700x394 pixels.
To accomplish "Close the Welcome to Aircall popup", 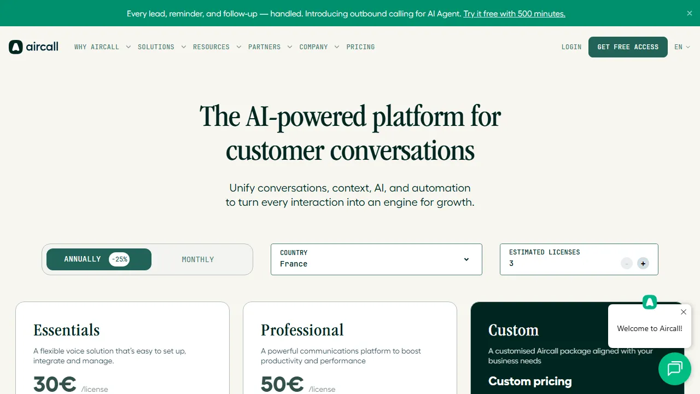I will (x=684, y=312).
